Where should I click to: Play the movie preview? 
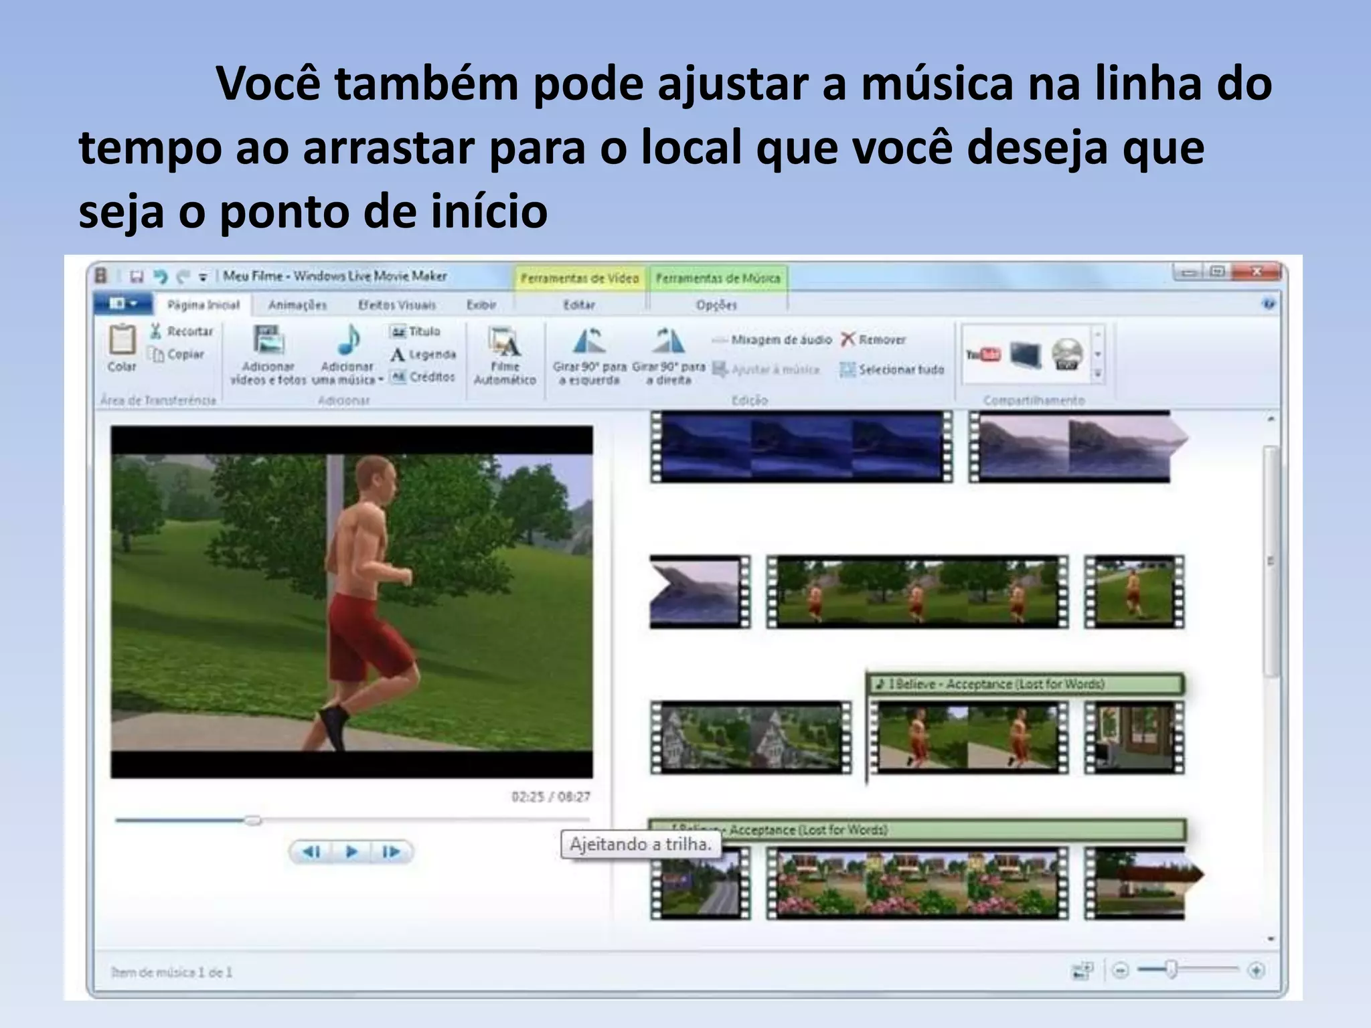351,851
